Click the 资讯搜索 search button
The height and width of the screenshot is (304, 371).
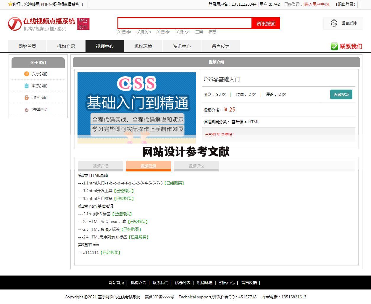click(266, 23)
